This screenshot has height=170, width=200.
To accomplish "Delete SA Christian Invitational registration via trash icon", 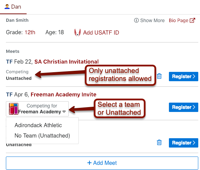I will [x=159, y=76].
